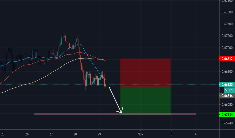Select the green profit zone of short position
235x138 pixels.
pos(145,100)
